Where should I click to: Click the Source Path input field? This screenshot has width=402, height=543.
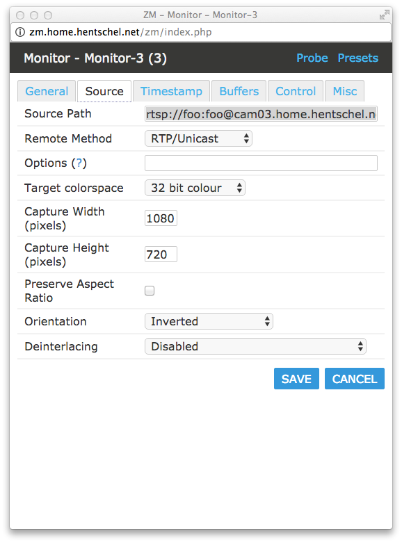pyautogui.click(x=261, y=114)
